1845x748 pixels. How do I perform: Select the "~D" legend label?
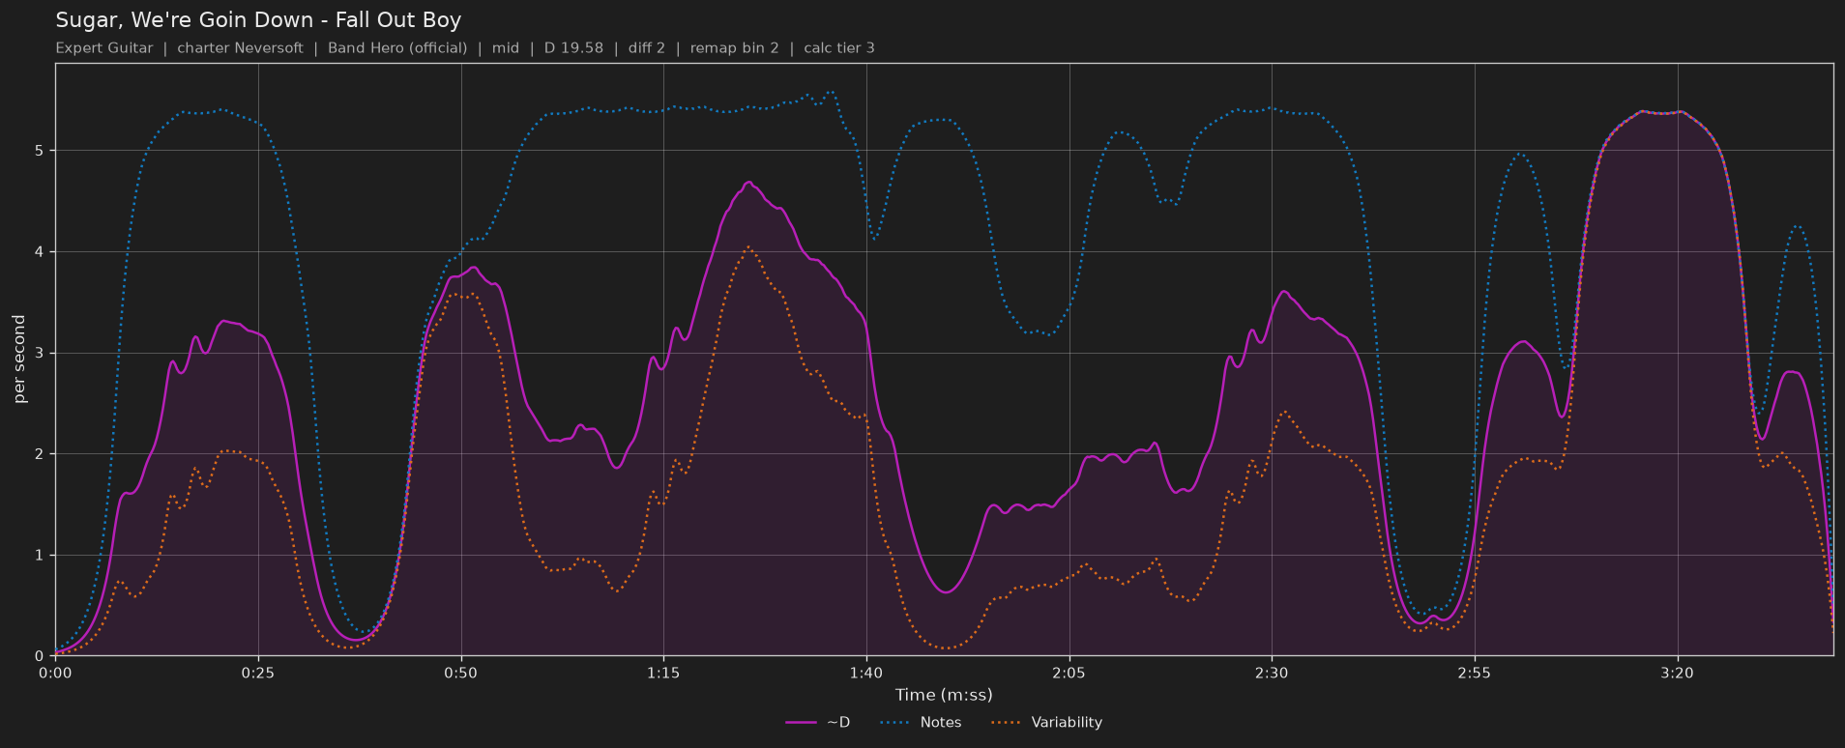click(x=838, y=723)
